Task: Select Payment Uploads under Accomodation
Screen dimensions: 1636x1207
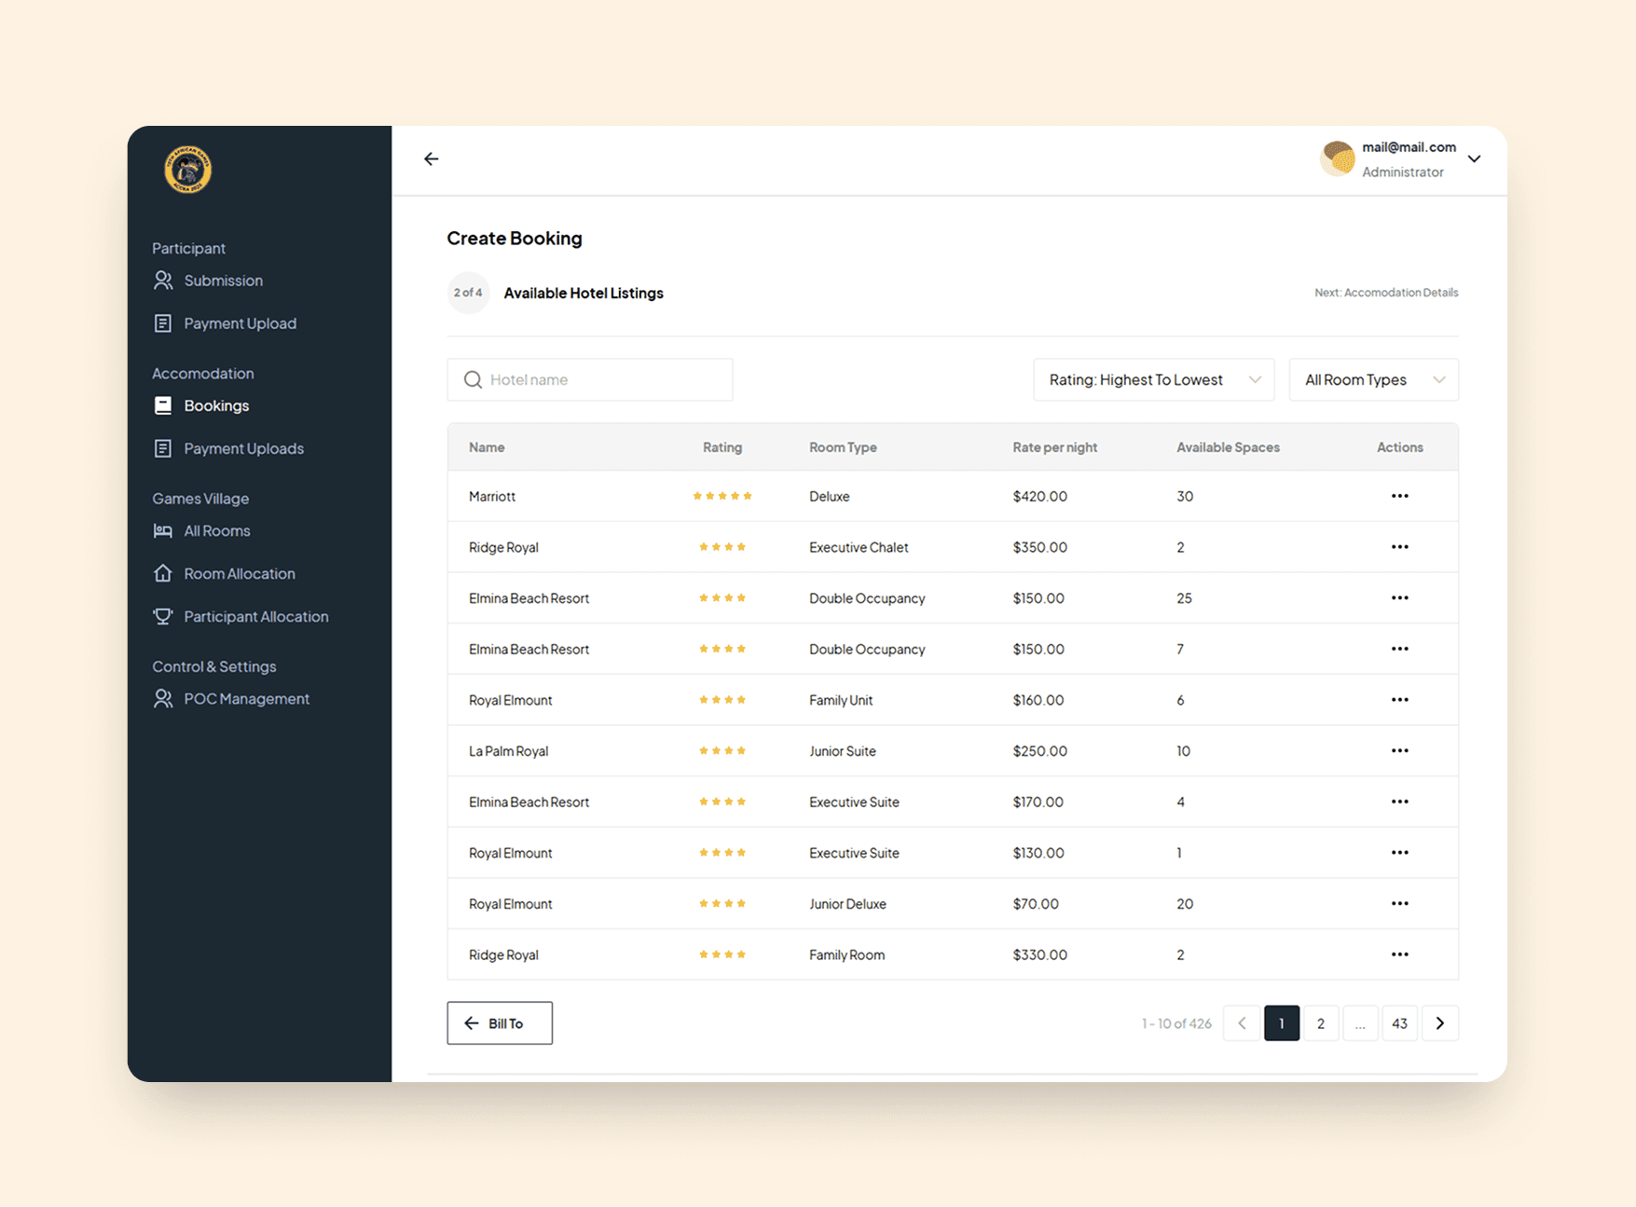Action: click(x=243, y=448)
